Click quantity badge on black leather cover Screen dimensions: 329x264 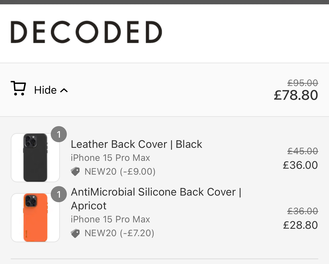tap(59, 134)
